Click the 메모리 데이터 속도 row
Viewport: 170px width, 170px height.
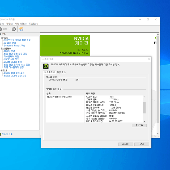[114, 102]
